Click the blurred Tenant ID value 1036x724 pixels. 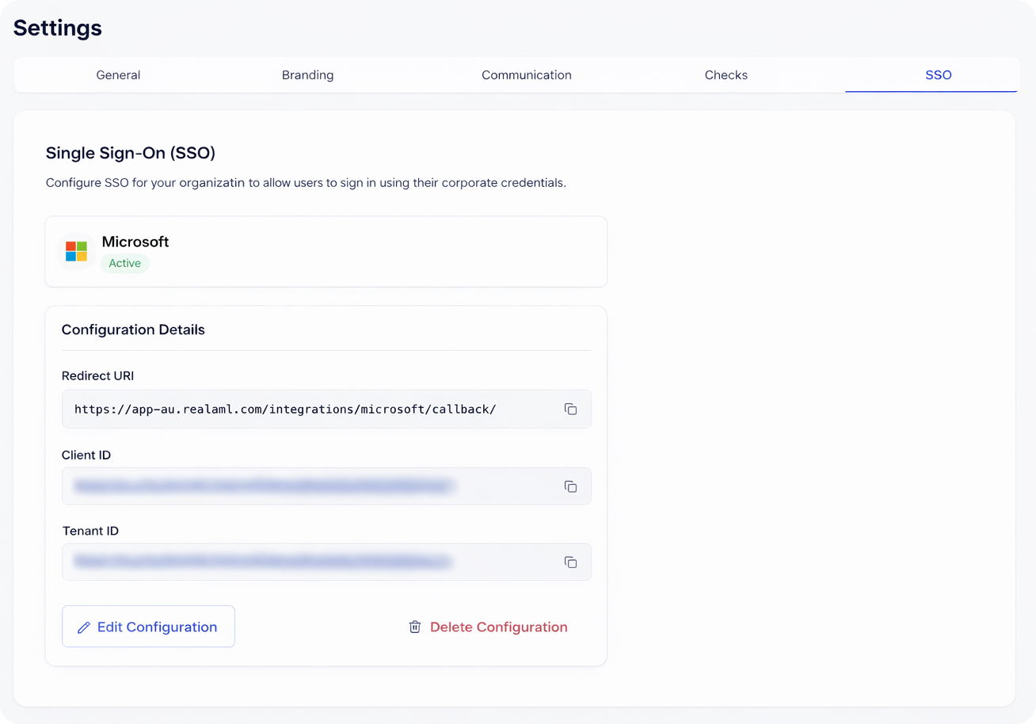click(x=263, y=562)
